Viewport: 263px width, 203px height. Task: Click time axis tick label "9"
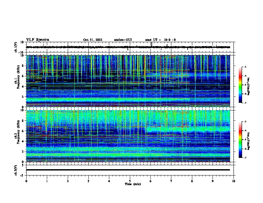[x=213, y=181]
